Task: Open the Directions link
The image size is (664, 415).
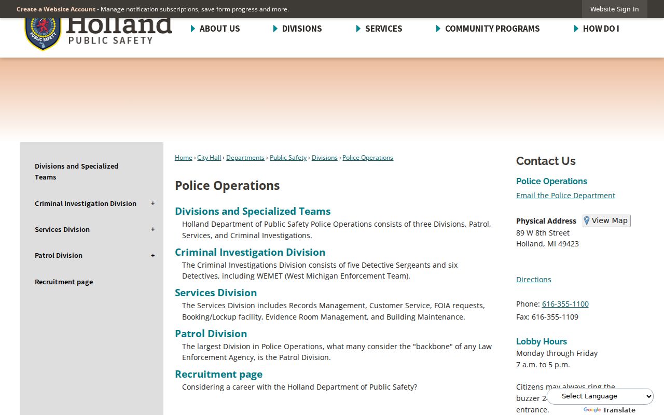Action: (x=534, y=280)
